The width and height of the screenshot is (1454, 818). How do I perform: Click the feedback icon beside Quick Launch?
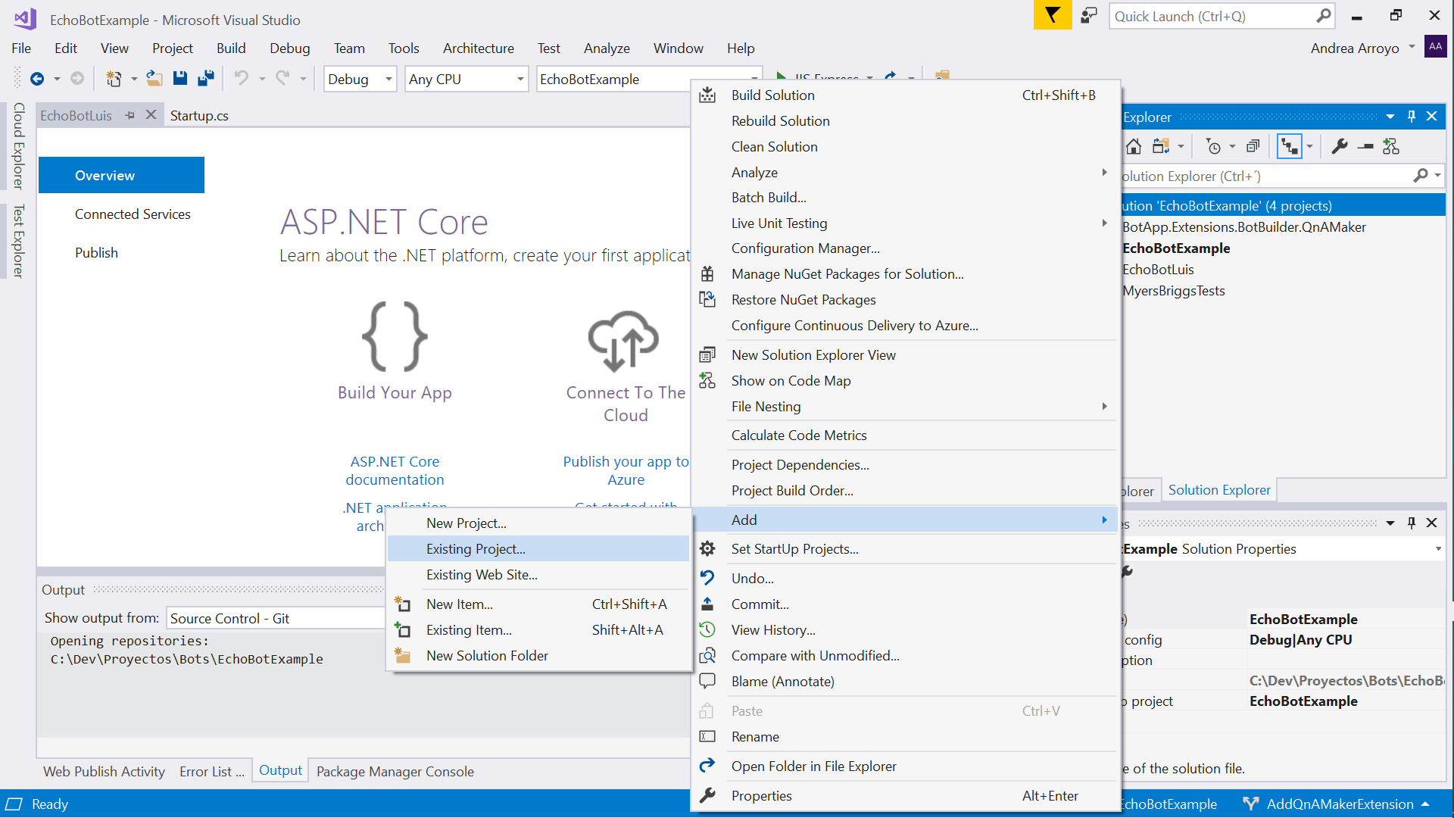click(1089, 16)
